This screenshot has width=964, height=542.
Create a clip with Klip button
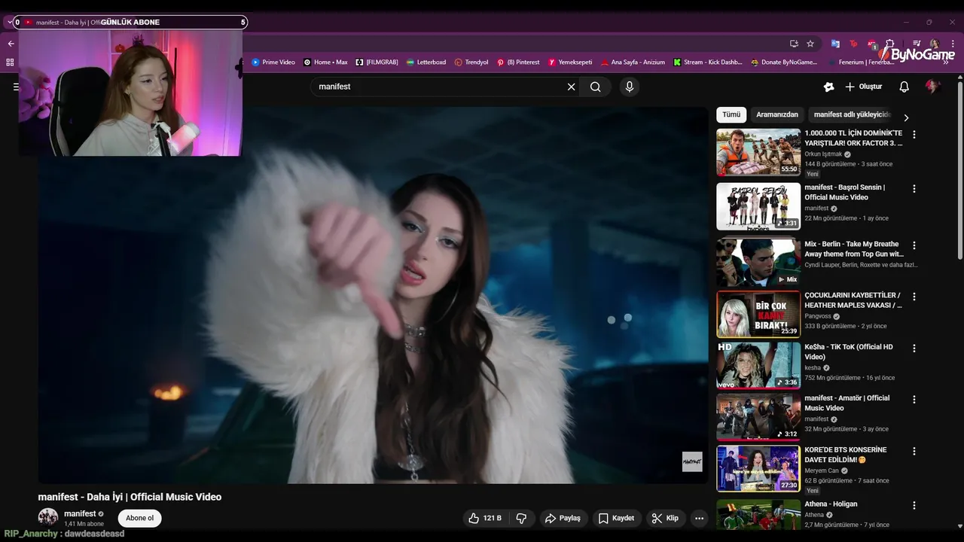[x=665, y=518]
